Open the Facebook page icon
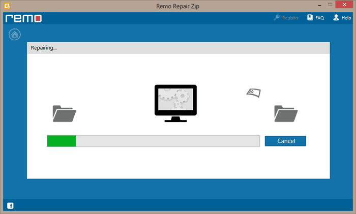356x214 pixels. click(x=10, y=205)
